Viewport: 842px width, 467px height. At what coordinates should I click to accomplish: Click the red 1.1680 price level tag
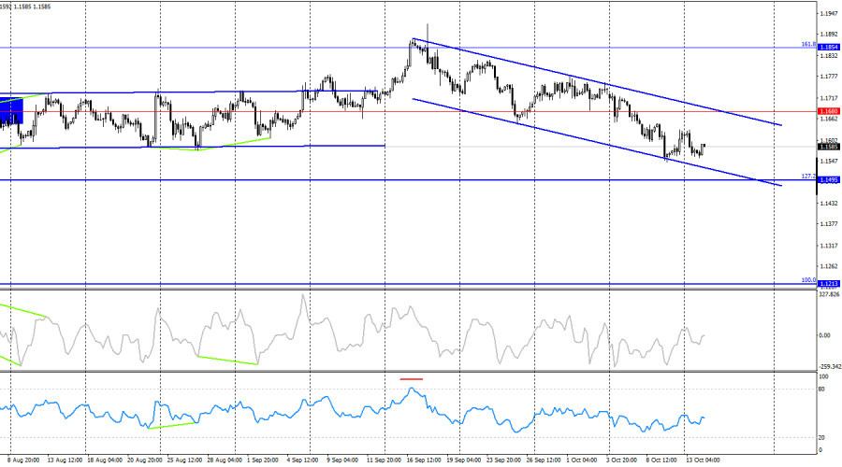[828, 111]
